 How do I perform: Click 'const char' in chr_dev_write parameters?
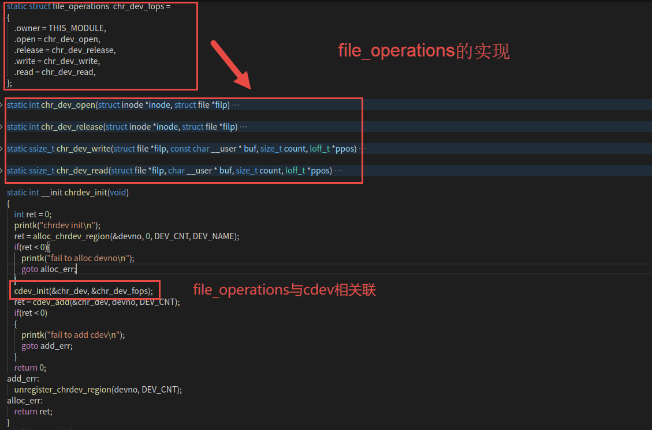click(x=190, y=149)
